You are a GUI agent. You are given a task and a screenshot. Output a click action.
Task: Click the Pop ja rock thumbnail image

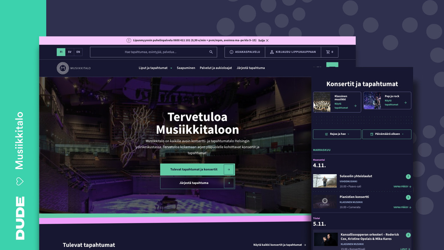(372, 101)
